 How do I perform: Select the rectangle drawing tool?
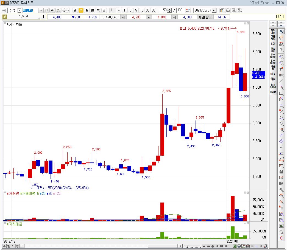pyautogui.click(x=281, y=93)
